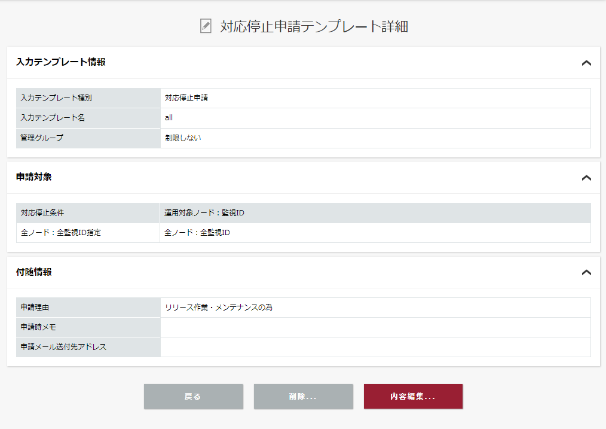Viewport: 606px width, 429px height.
Task: Click the 戻る button
Action: coord(194,397)
